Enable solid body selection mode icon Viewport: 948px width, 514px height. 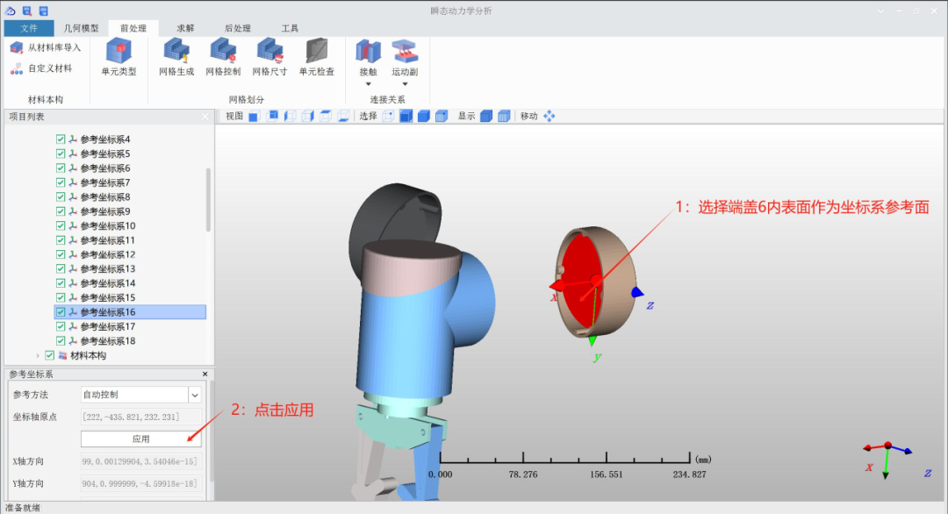coord(424,116)
